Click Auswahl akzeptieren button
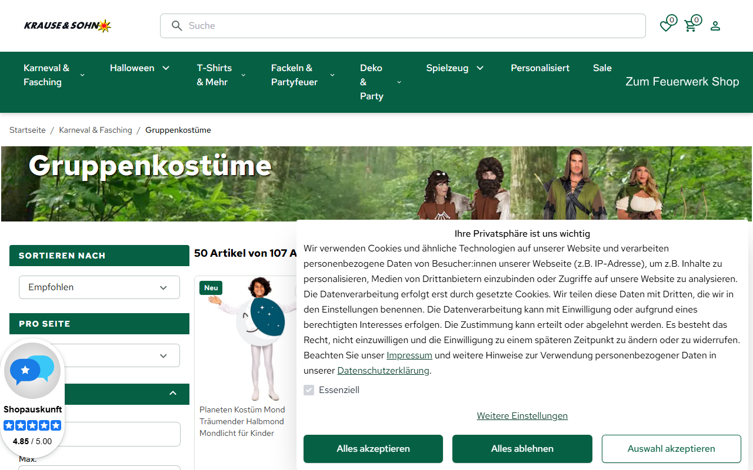753x470 pixels. click(x=671, y=449)
